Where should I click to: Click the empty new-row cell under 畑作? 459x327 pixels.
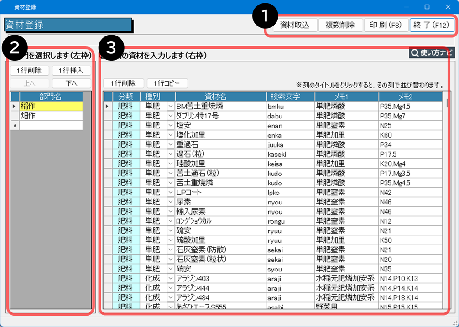coord(51,125)
